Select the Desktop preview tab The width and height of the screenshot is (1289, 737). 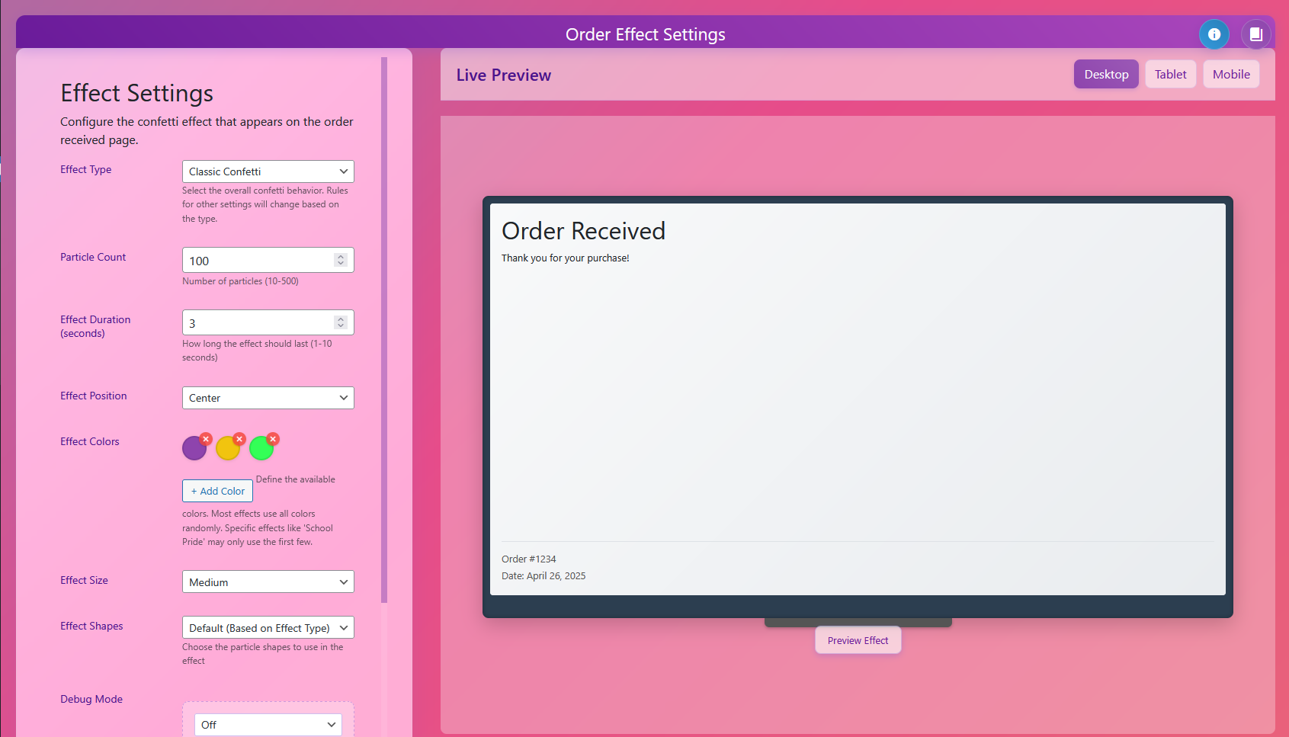click(1106, 74)
